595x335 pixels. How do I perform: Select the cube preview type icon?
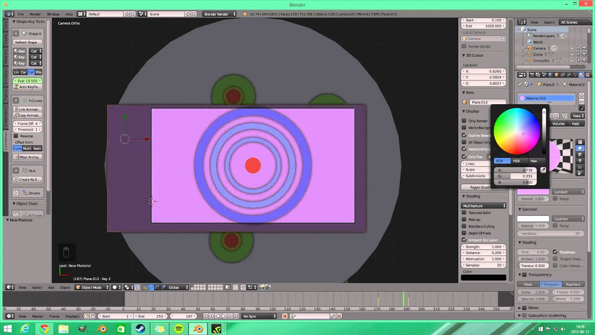click(x=580, y=154)
